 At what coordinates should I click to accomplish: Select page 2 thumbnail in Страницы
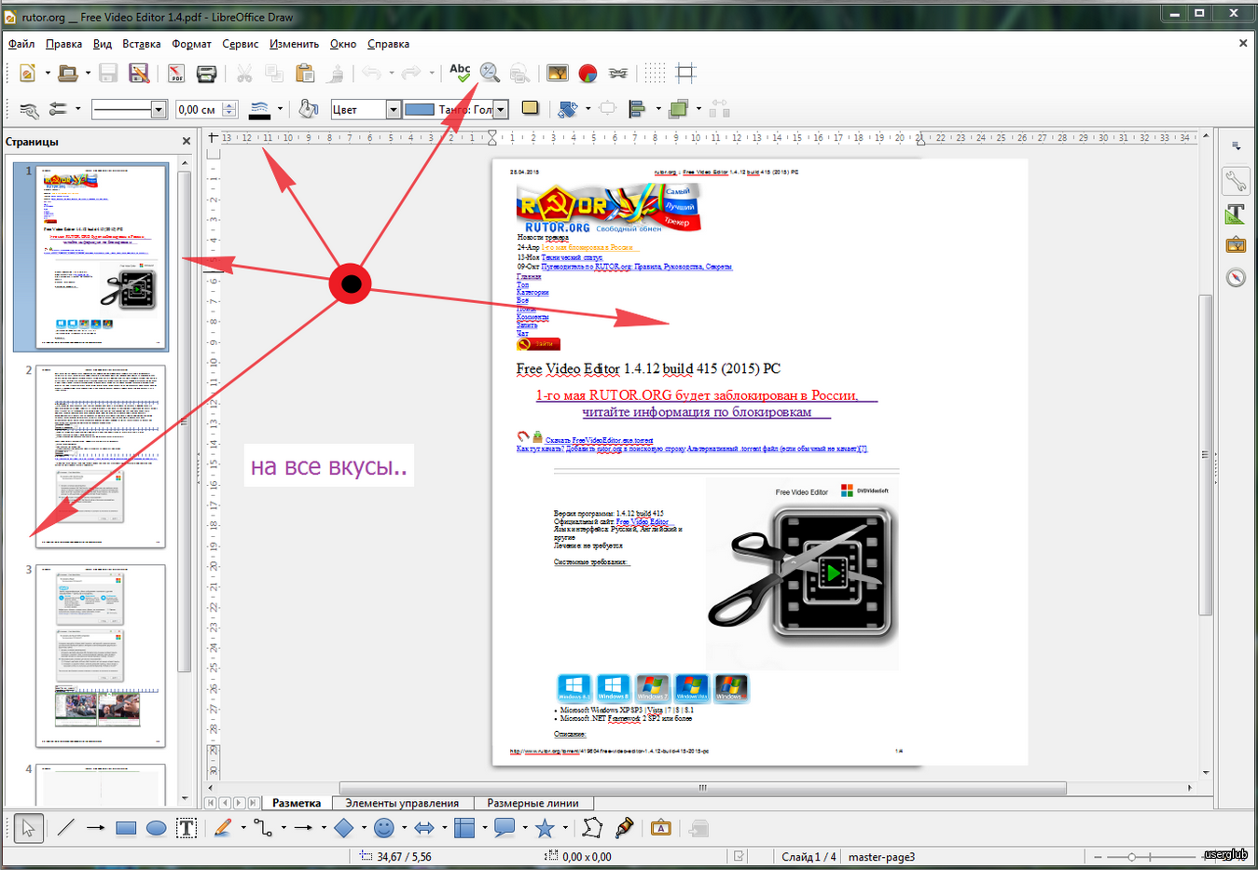click(x=100, y=456)
